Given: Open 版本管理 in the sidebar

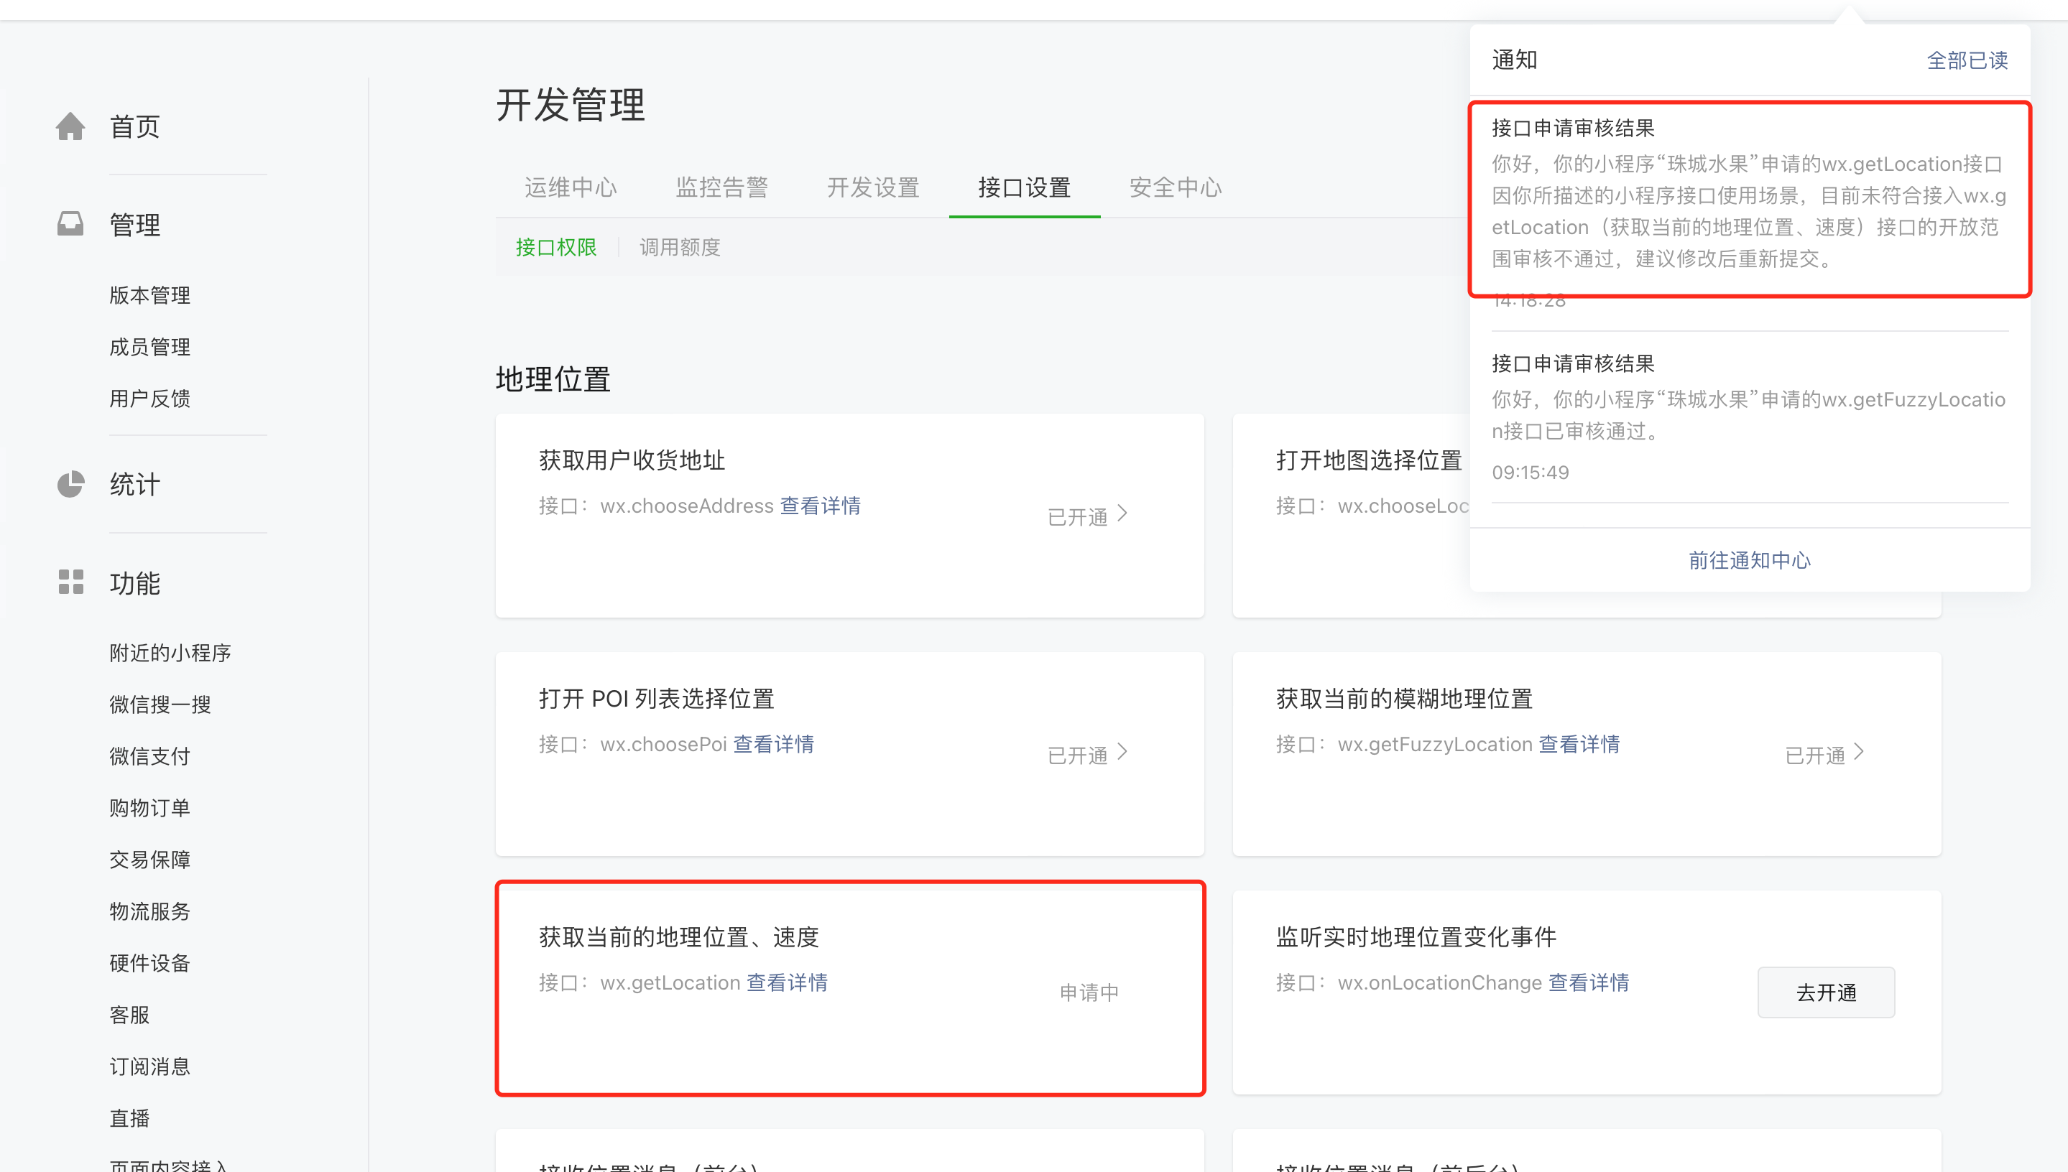Looking at the screenshot, I should click(x=149, y=295).
